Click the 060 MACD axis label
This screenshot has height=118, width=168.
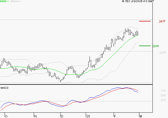tap(163, 95)
